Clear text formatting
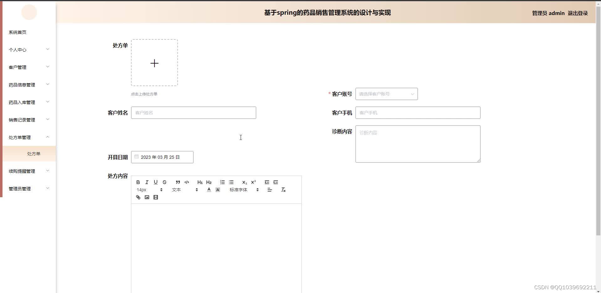 (283, 190)
